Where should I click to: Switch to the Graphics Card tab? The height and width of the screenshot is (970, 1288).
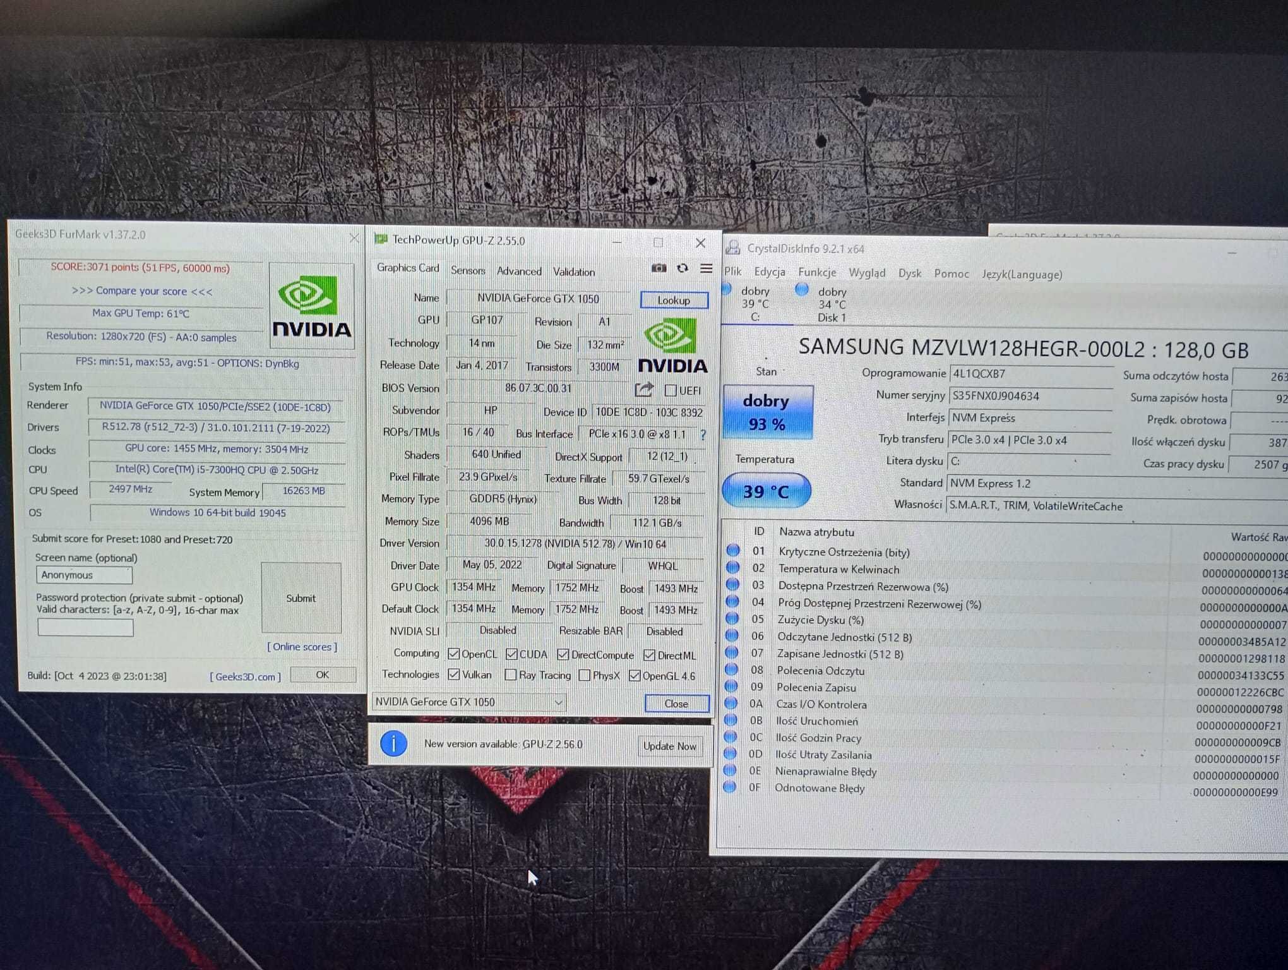(x=408, y=268)
